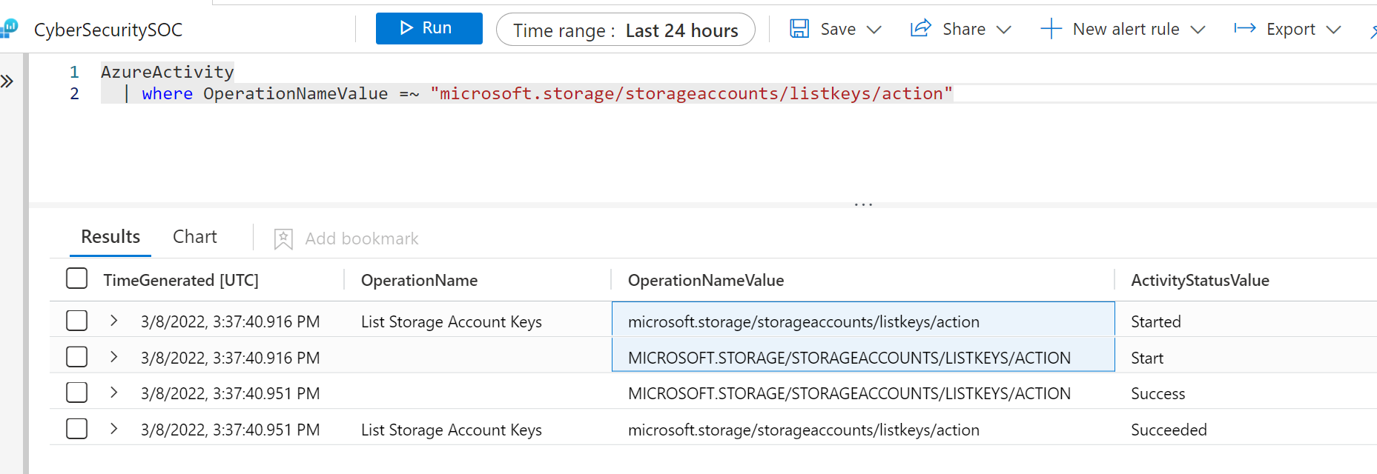
Task: Click the Add bookmark label
Action: pos(362,238)
